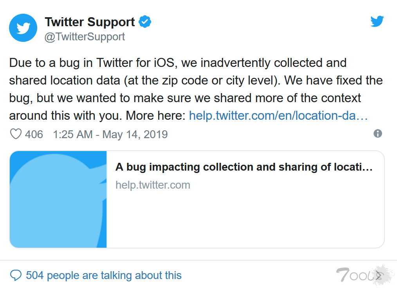Click the large bird thumbnail in link preview
The image size is (397, 288).
pyautogui.click(x=58, y=199)
